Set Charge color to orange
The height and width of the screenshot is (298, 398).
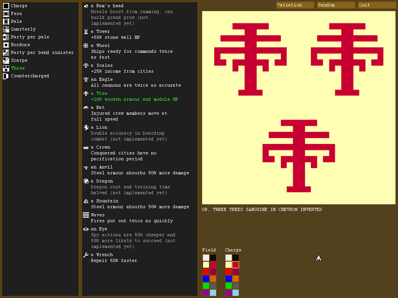[235, 279]
